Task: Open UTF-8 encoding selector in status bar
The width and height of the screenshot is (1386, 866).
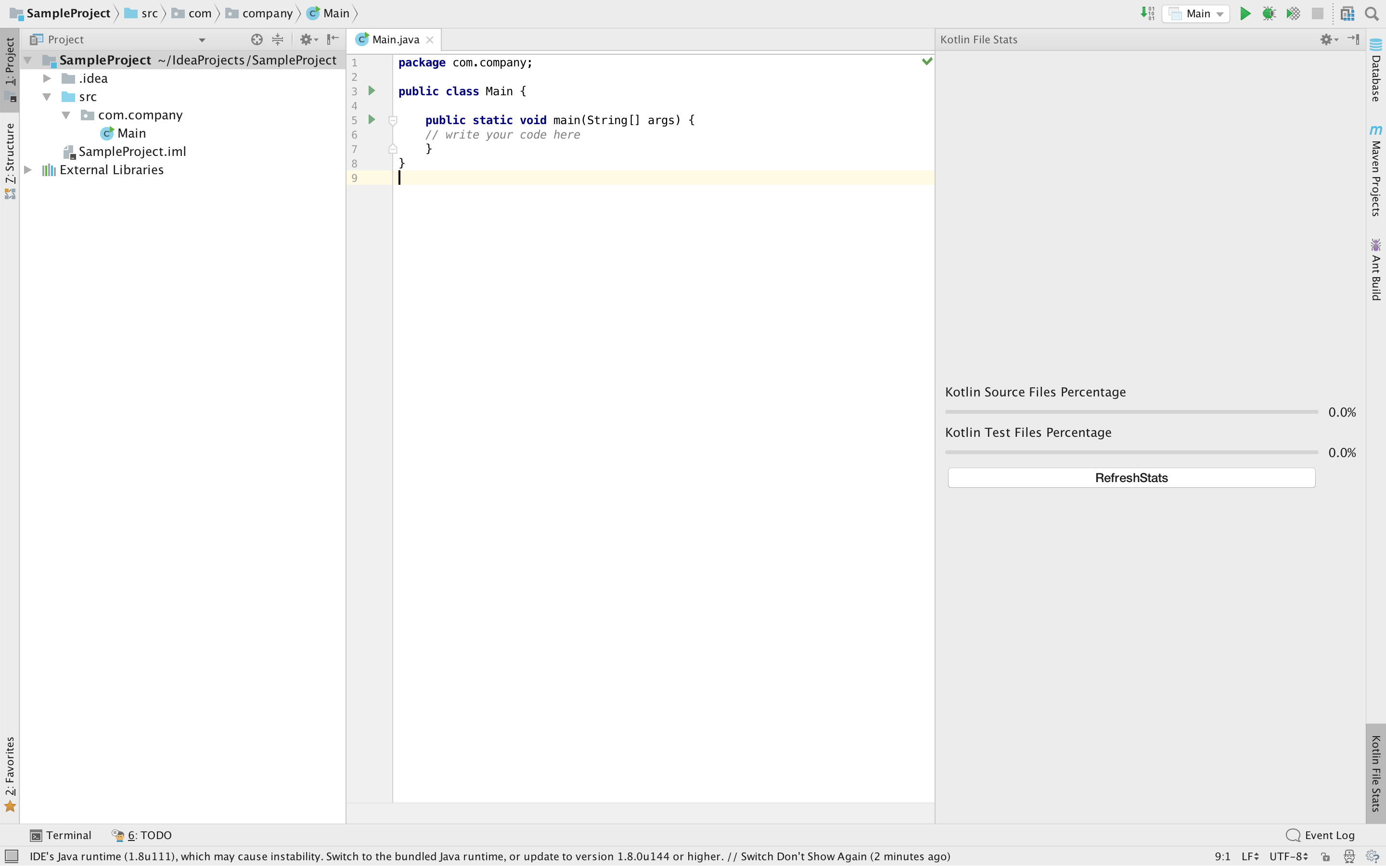Action: [1289, 856]
